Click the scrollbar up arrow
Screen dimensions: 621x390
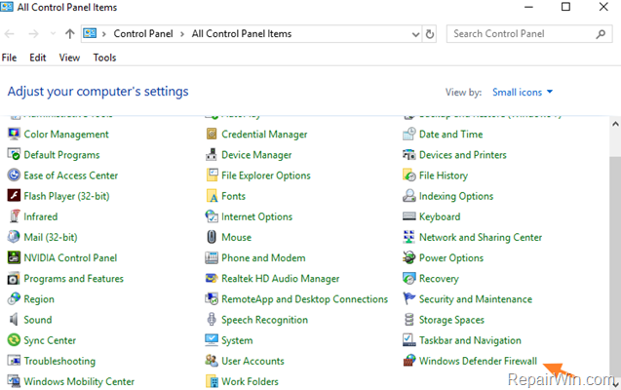click(x=615, y=124)
